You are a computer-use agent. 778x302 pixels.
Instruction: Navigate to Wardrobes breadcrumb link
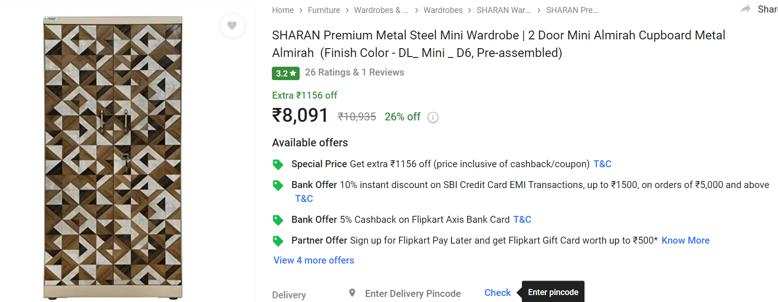(x=443, y=10)
